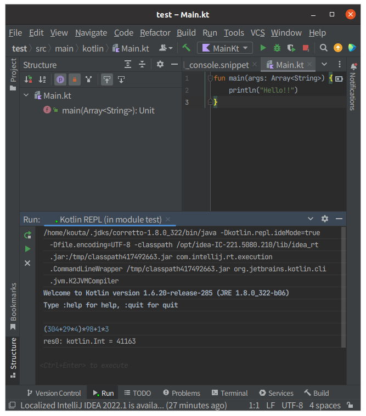Sort Structure alphabetically
Viewport: 366px width, 416px height.
coord(42,79)
